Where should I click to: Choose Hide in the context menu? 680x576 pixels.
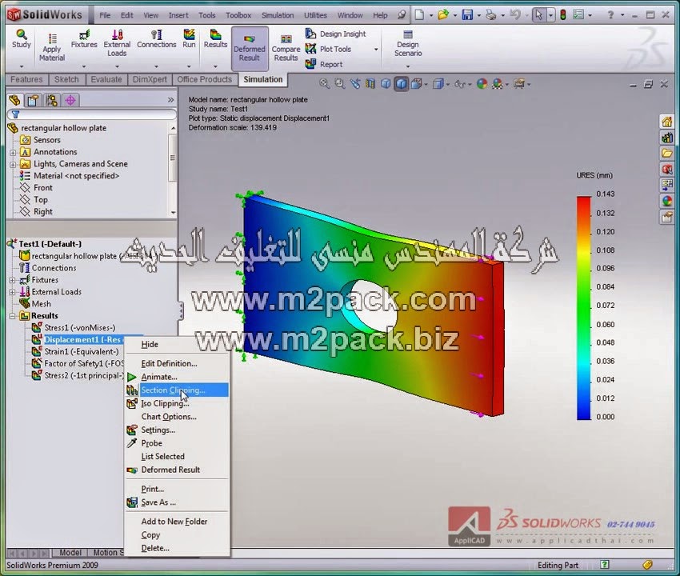coord(177,344)
